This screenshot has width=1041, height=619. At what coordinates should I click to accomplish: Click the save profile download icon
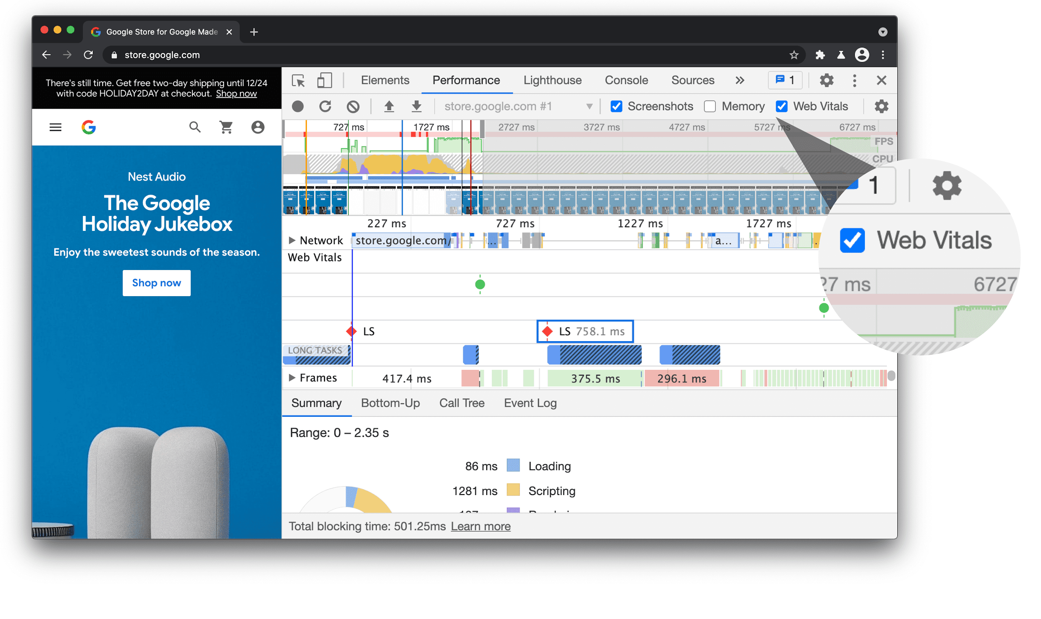pos(416,106)
